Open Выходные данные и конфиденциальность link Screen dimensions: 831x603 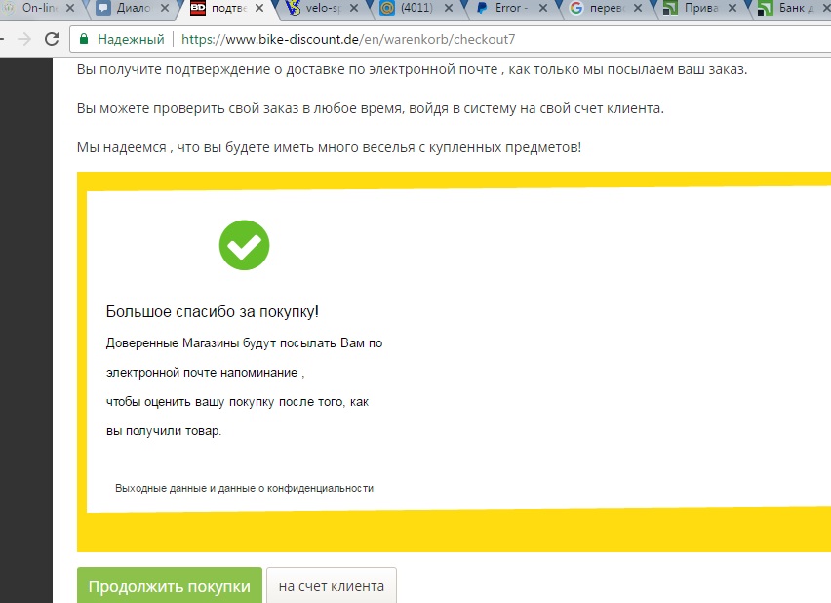tap(244, 488)
